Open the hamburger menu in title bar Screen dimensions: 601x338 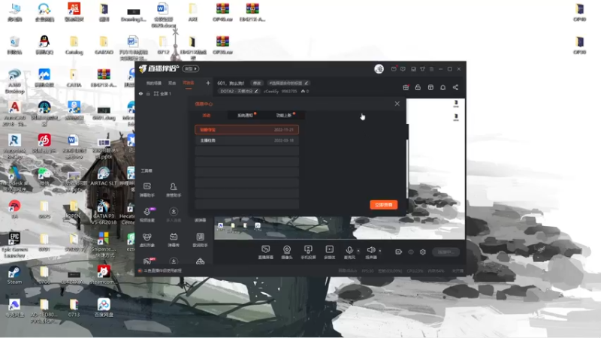point(431,69)
